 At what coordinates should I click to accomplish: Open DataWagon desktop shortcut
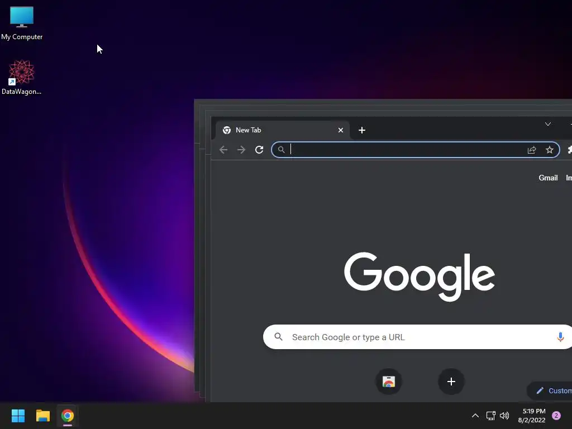pyautogui.click(x=22, y=77)
